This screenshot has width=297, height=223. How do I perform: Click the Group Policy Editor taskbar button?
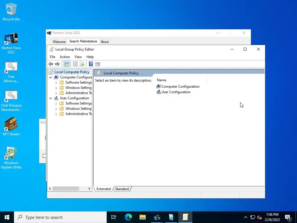click(x=185, y=217)
